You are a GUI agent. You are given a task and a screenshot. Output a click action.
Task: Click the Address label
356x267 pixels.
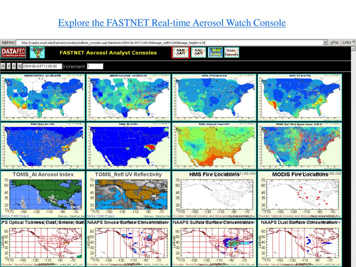tap(8, 42)
